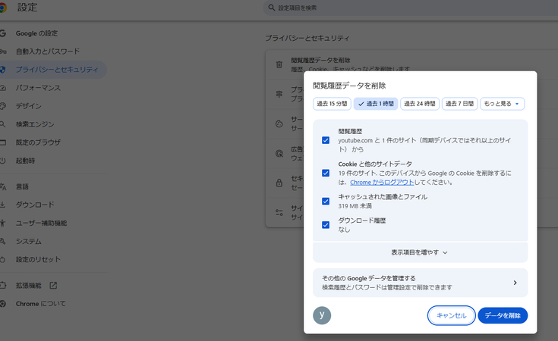Click the reset icon for 設定のリセット
Viewport: 558px width, 341px height.
(x=2, y=260)
